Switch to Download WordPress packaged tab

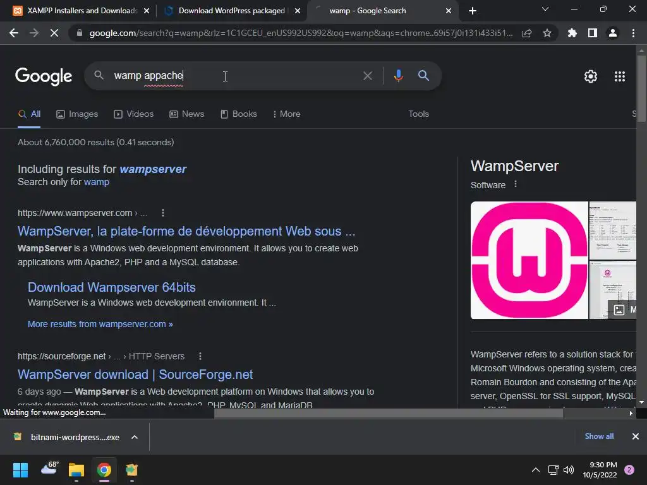pyautogui.click(x=231, y=11)
